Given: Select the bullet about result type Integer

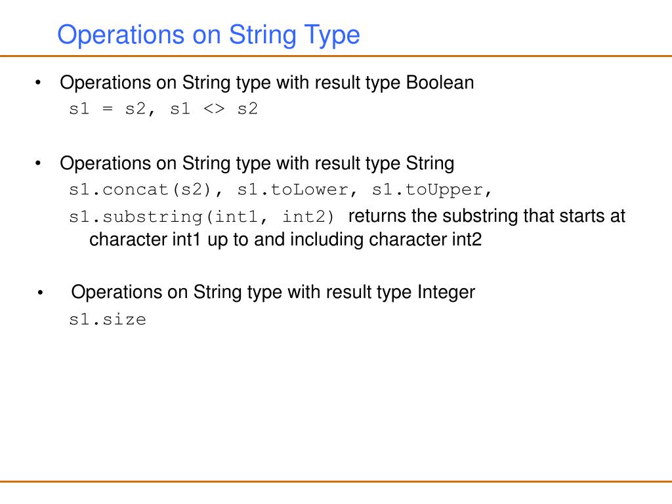Looking at the screenshot, I should tap(272, 292).
